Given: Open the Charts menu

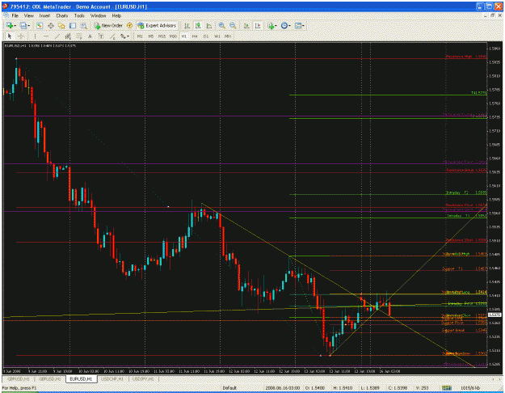Looking at the screenshot, I should (62, 15).
